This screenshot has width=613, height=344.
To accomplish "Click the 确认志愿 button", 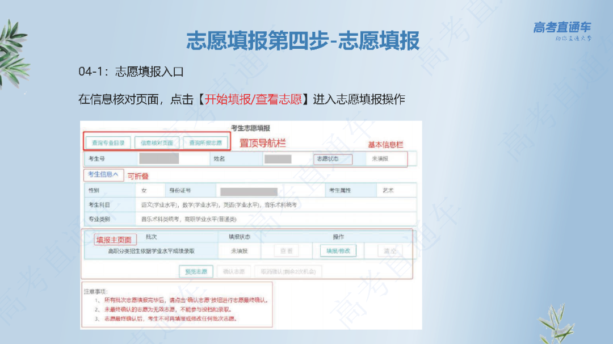I will [234, 271].
